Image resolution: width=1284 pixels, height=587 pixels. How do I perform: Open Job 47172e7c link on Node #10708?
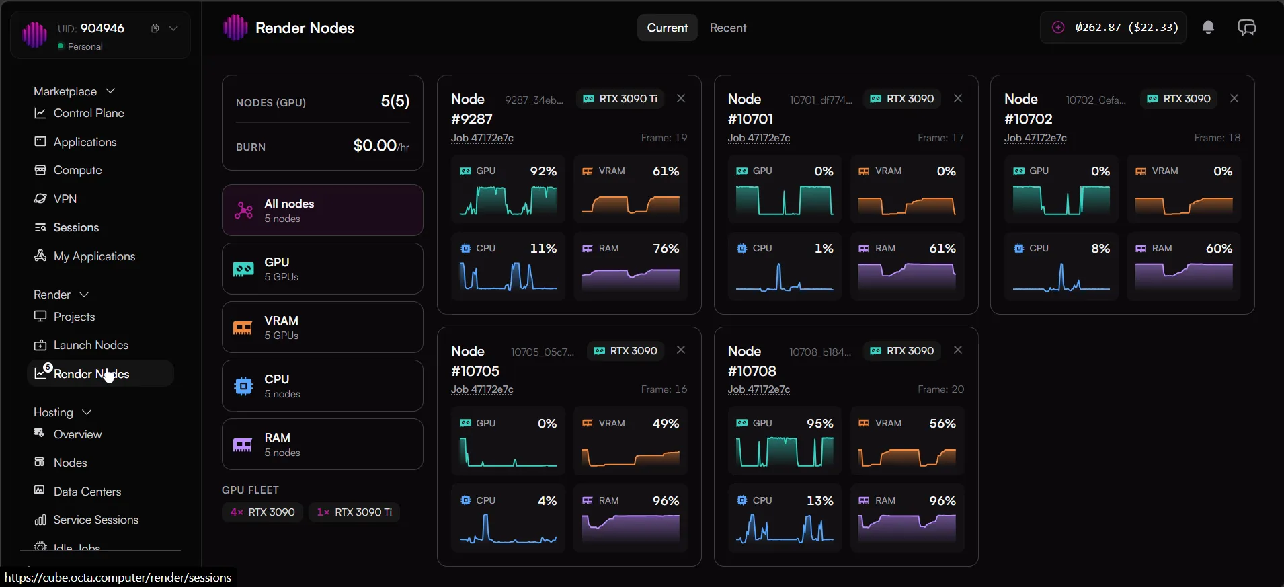click(x=759, y=389)
